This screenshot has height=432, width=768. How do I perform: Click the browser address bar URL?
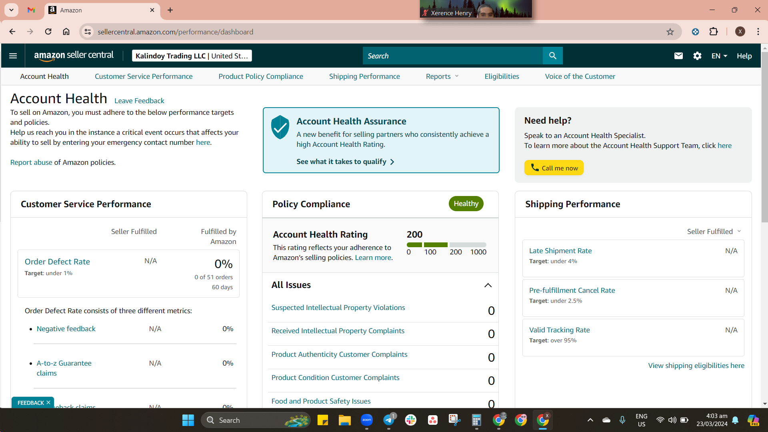pyautogui.click(x=175, y=32)
